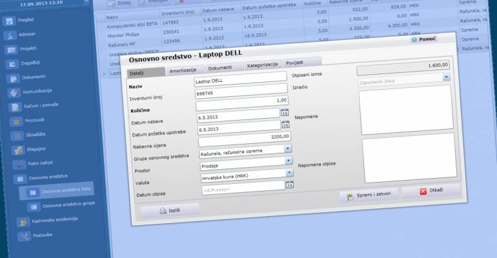This screenshot has width=497, height=258.
Task: Switch to Kategorizacija tab
Action: [263, 64]
